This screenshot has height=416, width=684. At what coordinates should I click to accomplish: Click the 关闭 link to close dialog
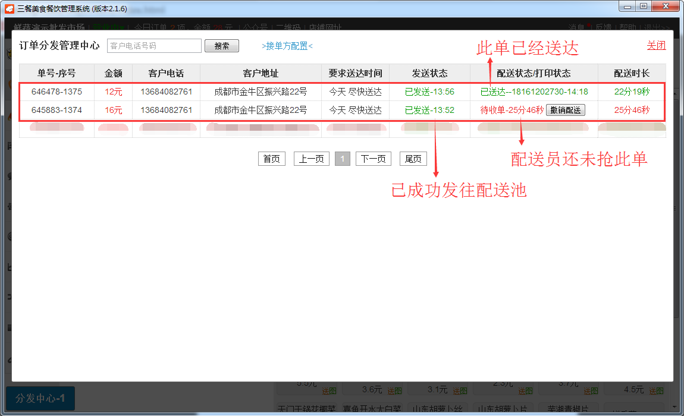656,46
